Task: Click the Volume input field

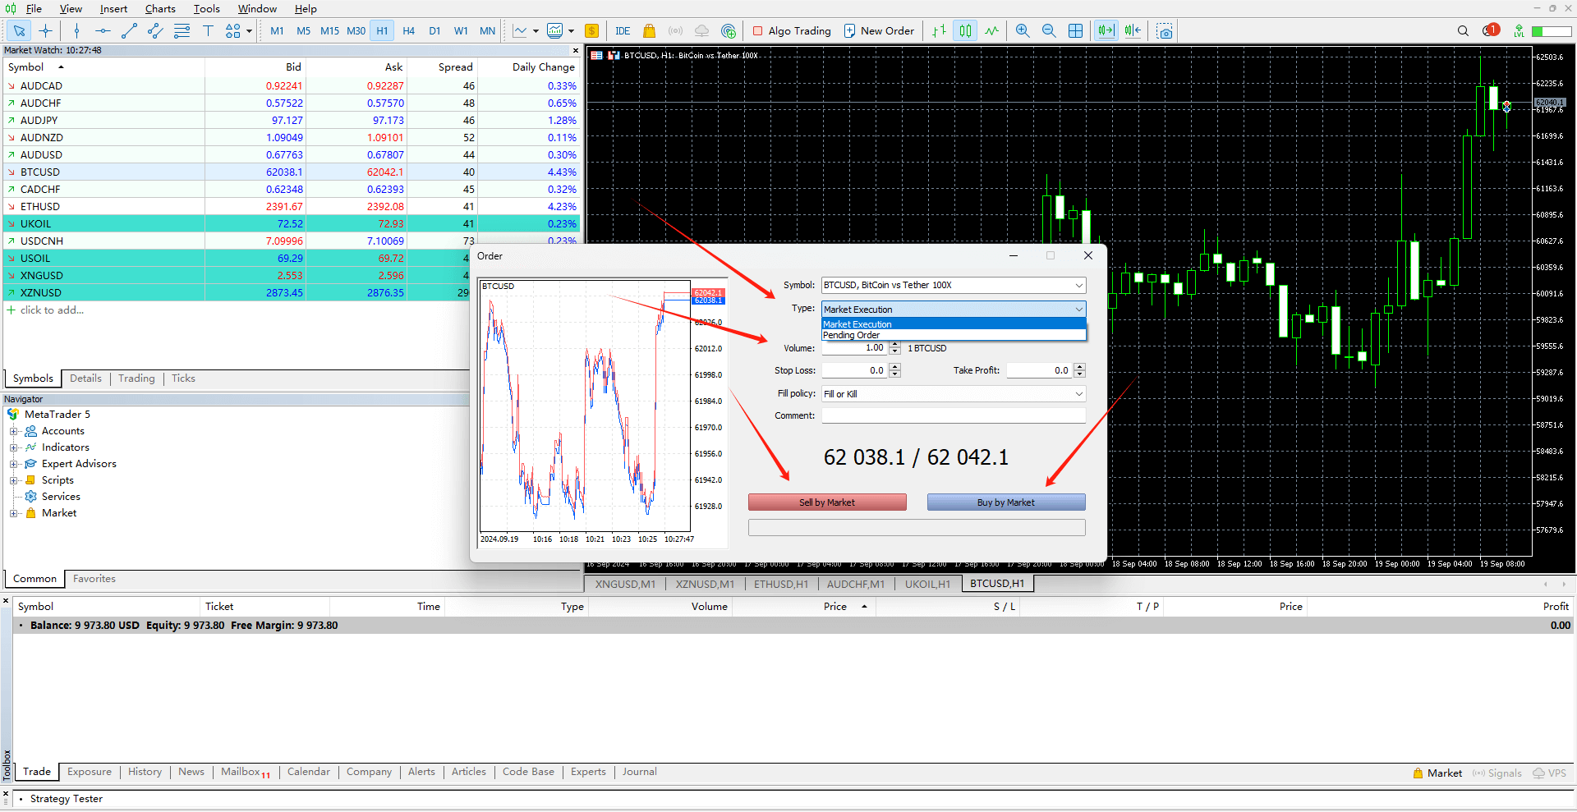Action: pos(854,348)
